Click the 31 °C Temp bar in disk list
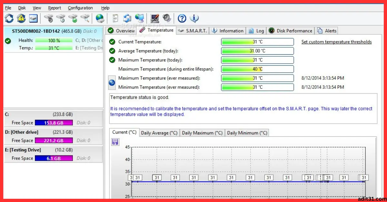 coord(54,48)
